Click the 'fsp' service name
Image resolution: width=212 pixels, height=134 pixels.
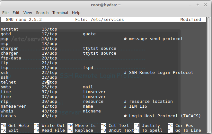pyautogui.click(x=4, y=68)
